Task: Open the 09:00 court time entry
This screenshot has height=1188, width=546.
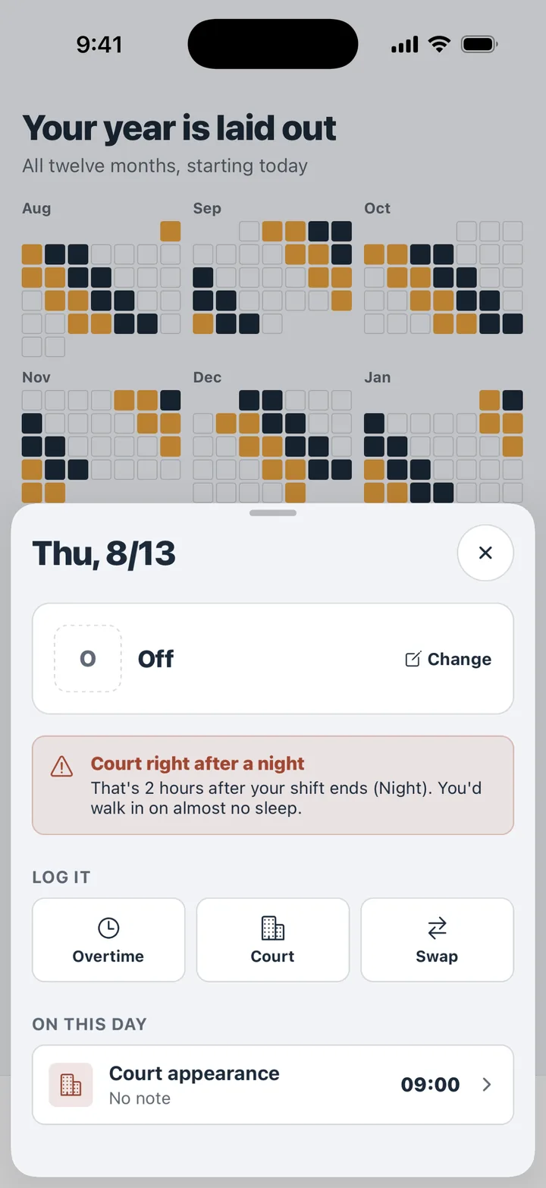Action: point(430,1085)
